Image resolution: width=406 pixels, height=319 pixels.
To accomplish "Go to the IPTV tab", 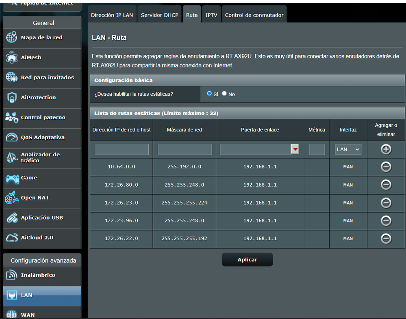I will click(x=211, y=15).
